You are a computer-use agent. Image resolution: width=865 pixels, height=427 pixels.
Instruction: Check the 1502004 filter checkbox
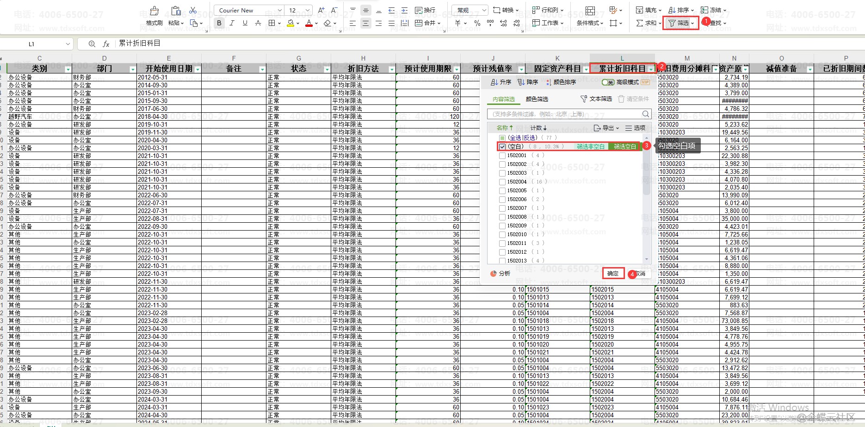click(502, 182)
